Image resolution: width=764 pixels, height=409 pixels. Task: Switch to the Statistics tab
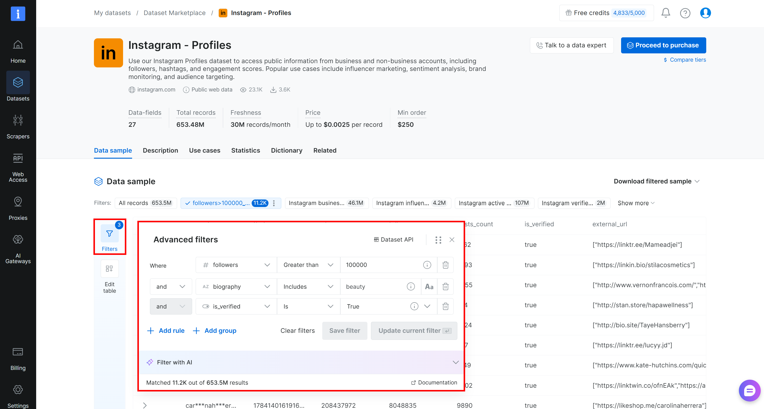click(x=245, y=150)
